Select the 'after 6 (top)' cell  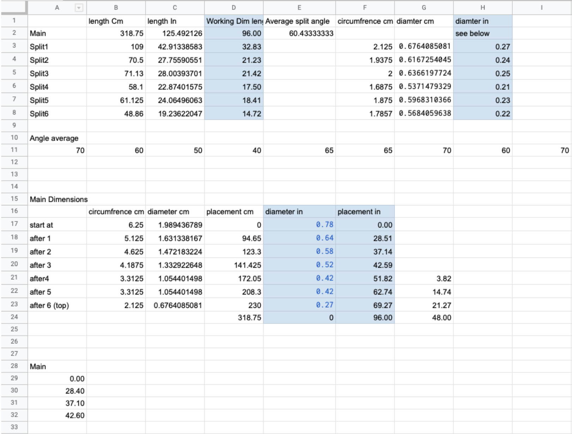pos(57,305)
